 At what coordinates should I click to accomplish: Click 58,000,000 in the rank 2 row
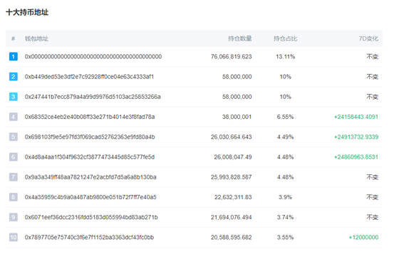tap(237, 77)
